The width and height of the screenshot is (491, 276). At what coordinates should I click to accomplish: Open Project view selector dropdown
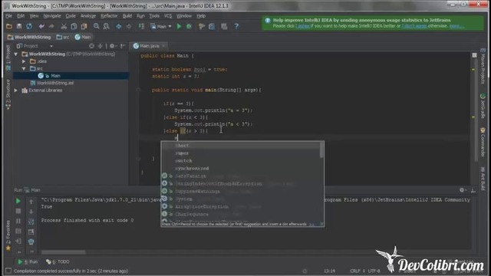coord(35,46)
